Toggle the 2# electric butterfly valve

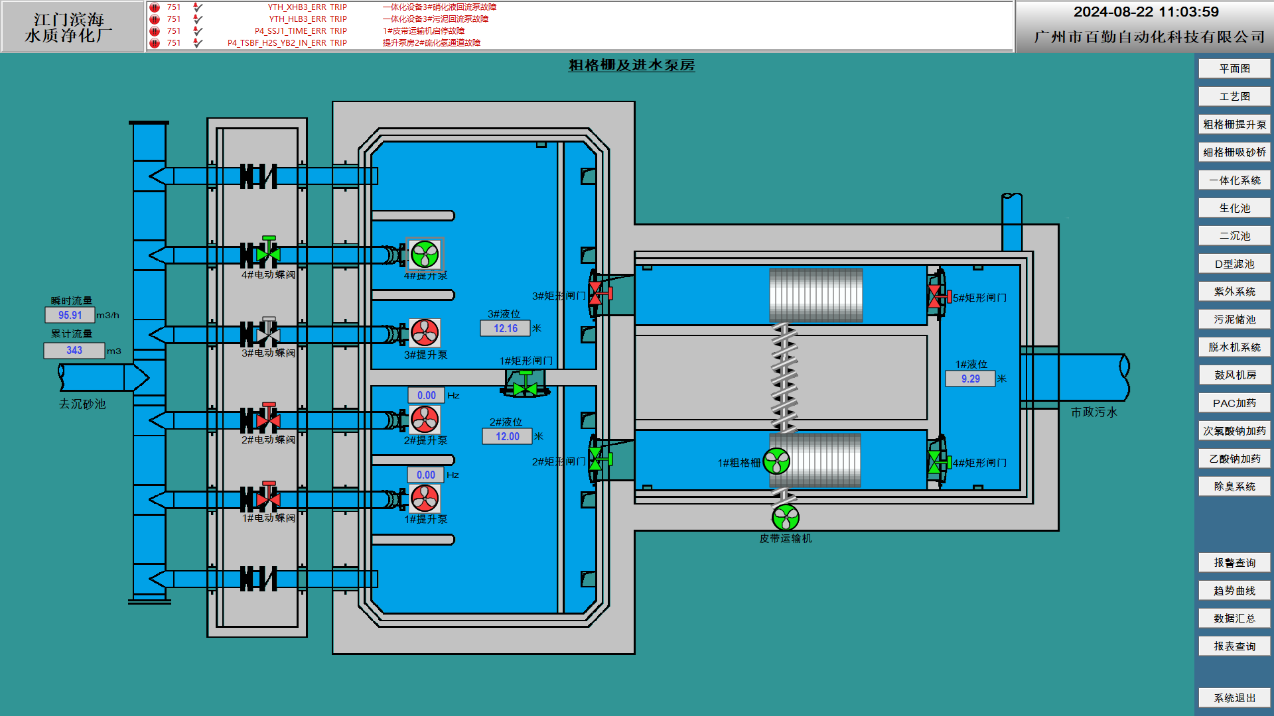(268, 419)
